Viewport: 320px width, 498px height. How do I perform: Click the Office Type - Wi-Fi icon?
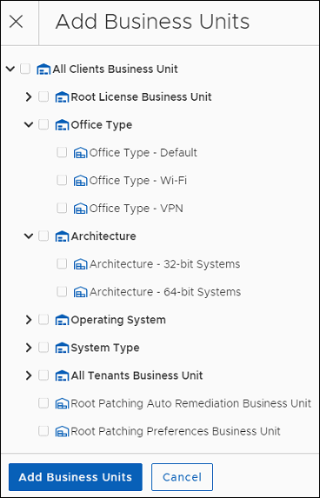(x=80, y=181)
